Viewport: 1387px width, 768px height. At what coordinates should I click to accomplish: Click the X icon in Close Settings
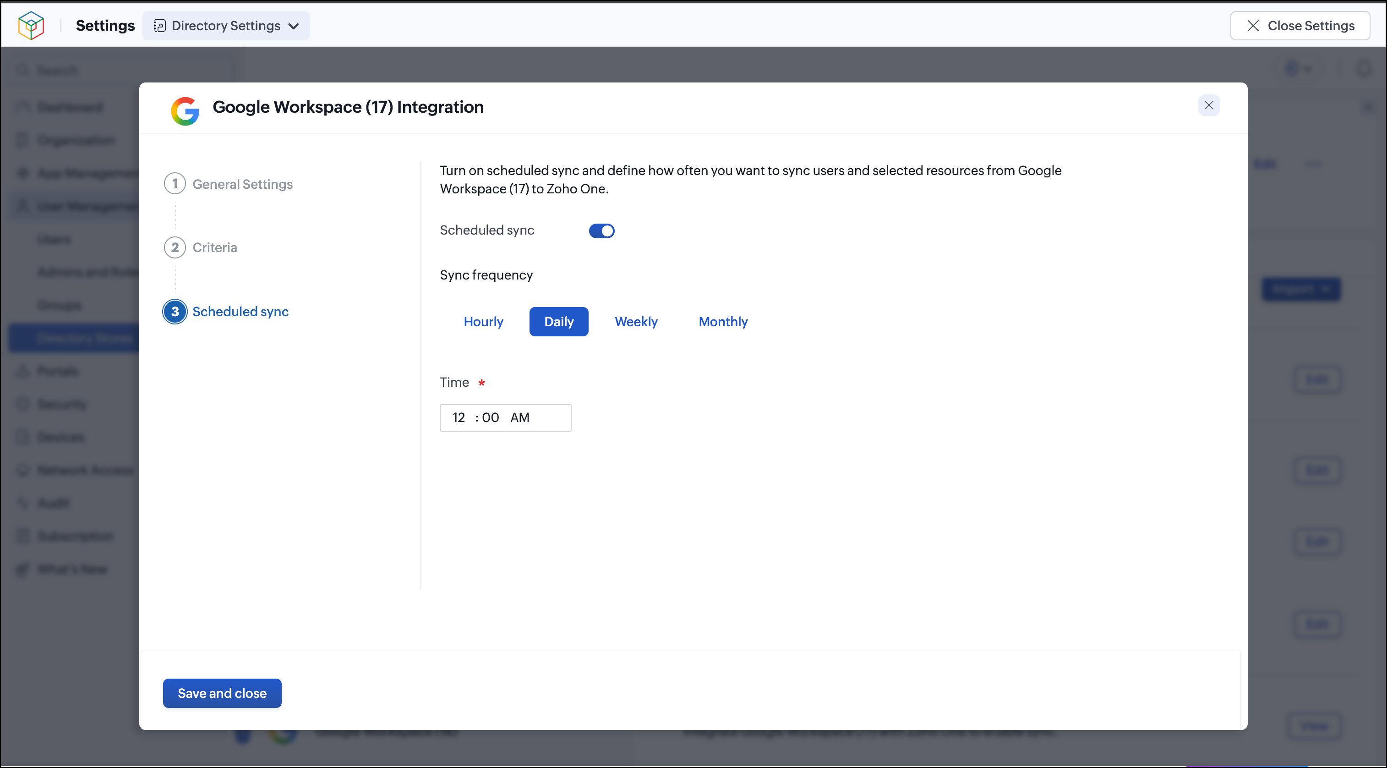(1253, 26)
